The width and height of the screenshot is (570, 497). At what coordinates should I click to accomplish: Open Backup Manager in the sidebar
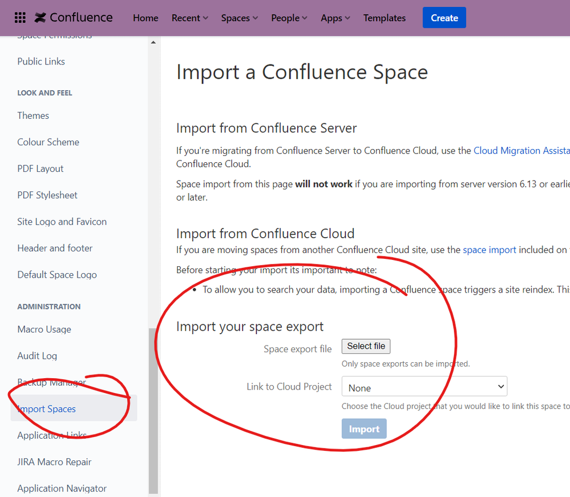51,382
